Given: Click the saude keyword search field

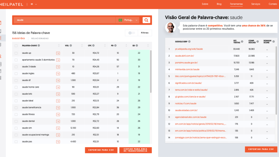Looking at the screenshot, I should pos(65,20).
